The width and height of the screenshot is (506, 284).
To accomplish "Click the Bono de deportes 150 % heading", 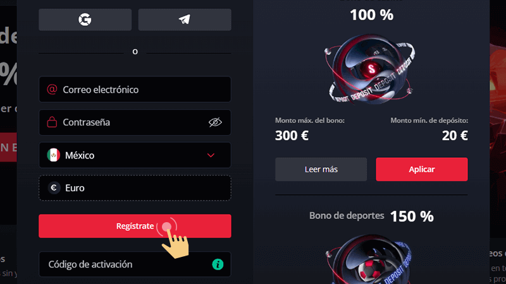I will pos(371,216).
